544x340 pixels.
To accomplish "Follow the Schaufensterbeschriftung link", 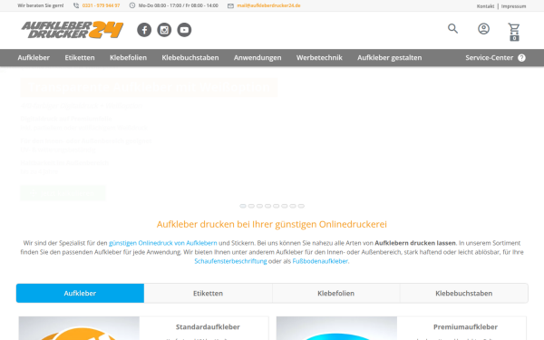I will pyautogui.click(x=230, y=261).
